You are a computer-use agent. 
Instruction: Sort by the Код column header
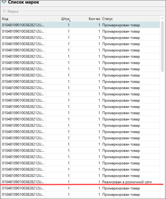23,19
